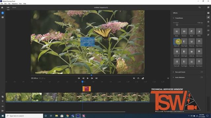Open the feedback chat icon top right
This screenshot has width=211, height=118.
pos(208,8)
